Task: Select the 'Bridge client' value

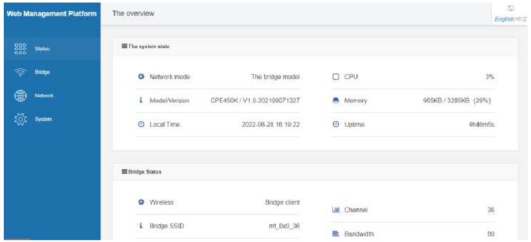Action: click(x=283, y=202)
